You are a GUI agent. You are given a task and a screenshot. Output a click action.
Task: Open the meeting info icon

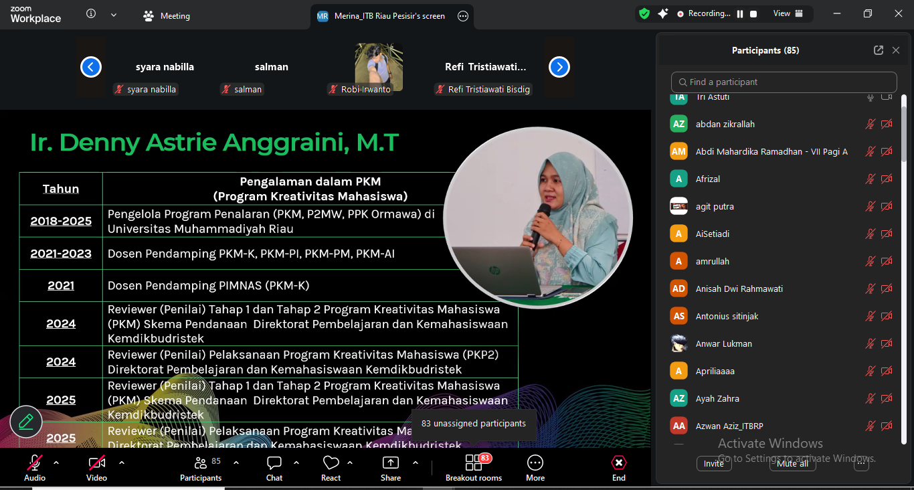(92, 14)
